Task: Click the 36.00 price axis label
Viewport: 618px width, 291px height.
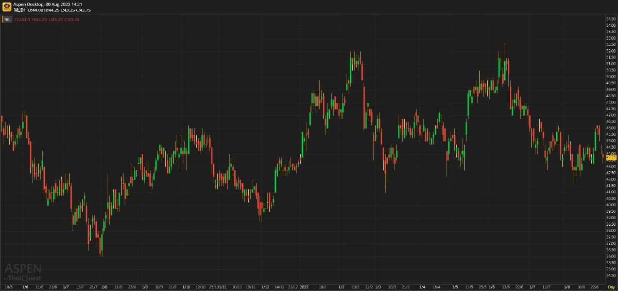Action: tap(611, 256)
